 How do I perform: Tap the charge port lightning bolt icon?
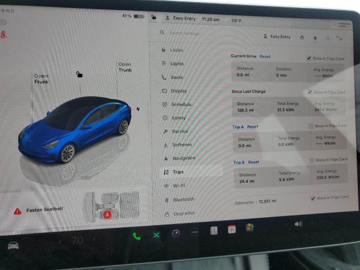138,109
